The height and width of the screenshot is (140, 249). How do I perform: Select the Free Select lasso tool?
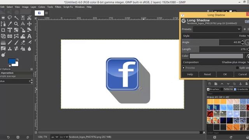10,18
